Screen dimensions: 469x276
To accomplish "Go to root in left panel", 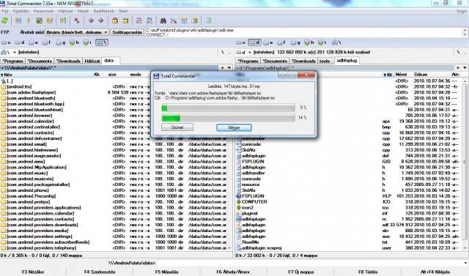I will tap(222, 52).
